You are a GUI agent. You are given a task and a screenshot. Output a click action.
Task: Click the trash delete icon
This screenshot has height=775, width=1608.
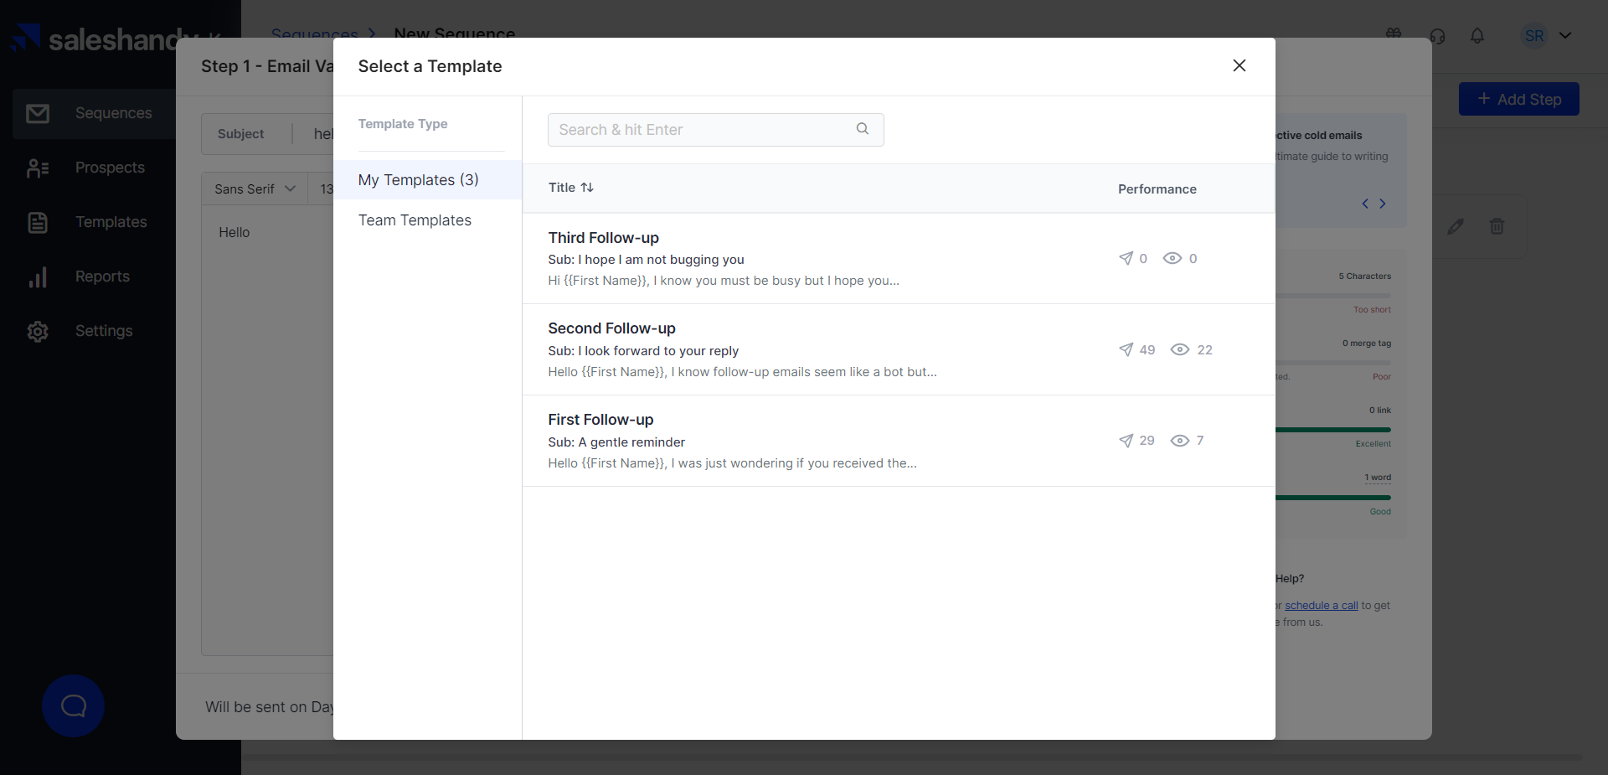(1497, 226)
